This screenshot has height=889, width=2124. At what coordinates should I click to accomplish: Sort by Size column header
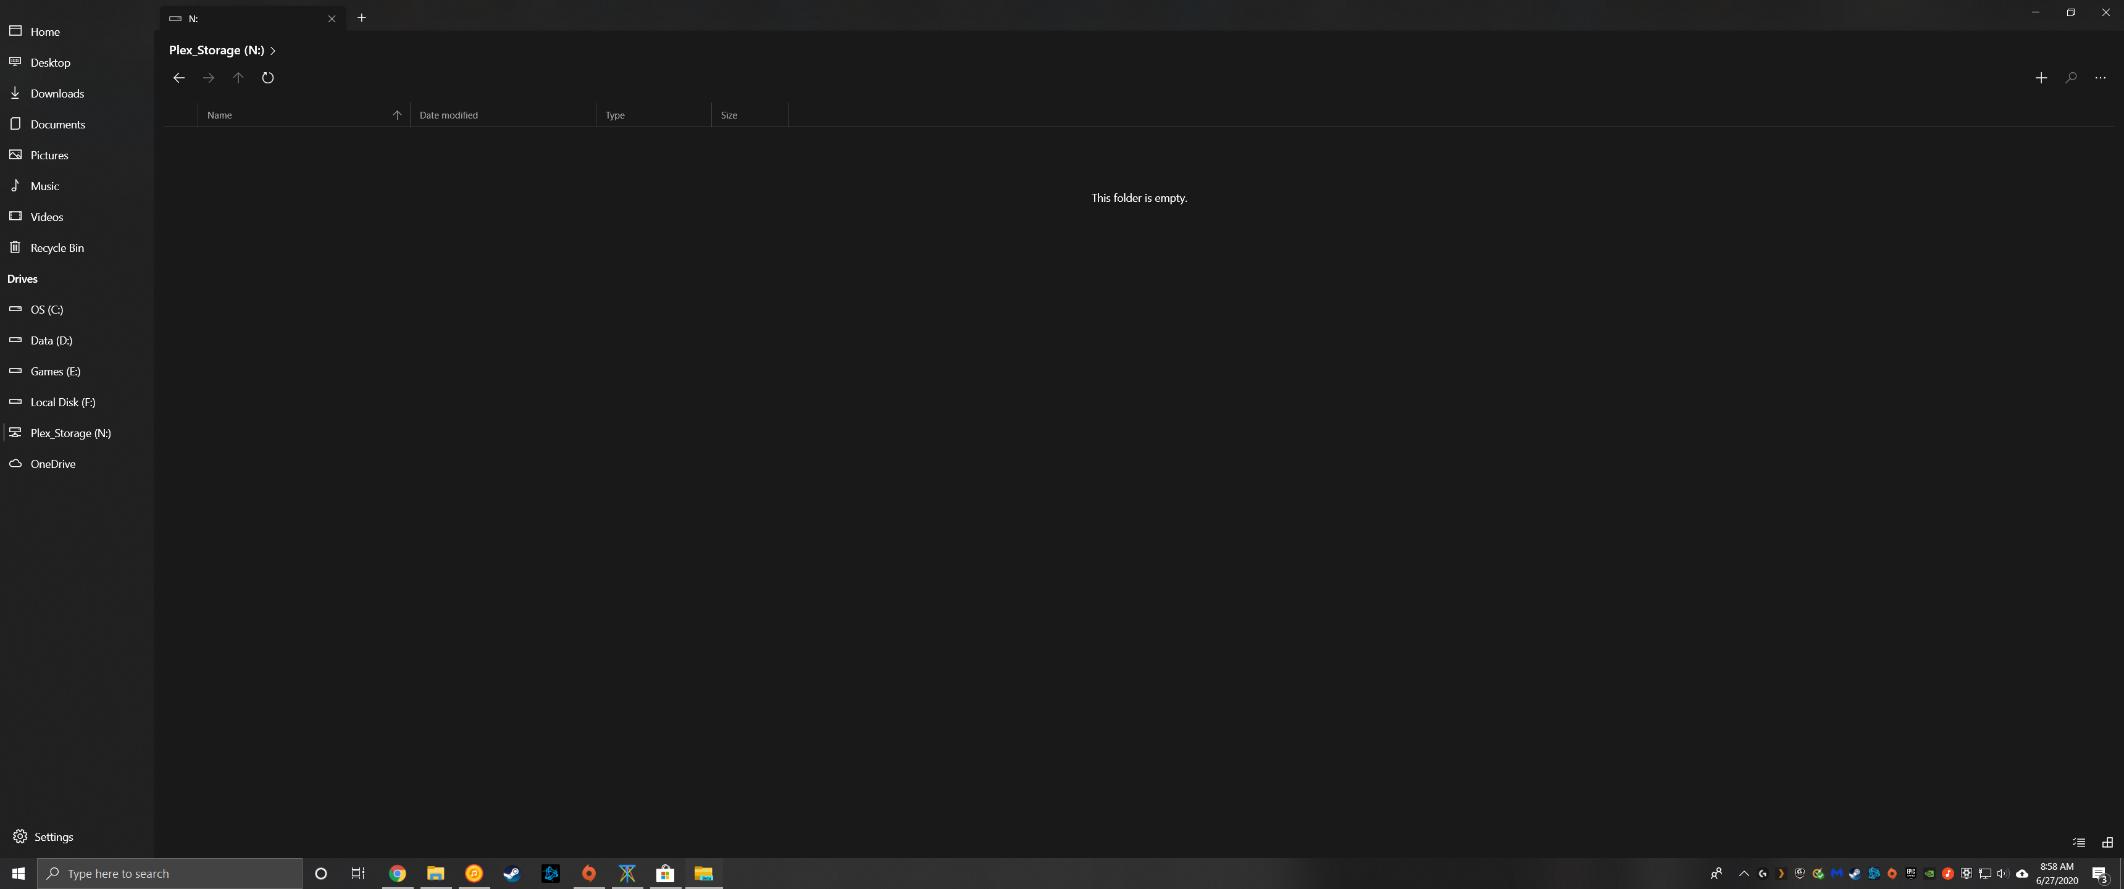pos(750,115)
